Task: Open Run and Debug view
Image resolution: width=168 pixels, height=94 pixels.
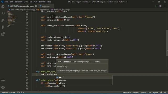Action: click(x=3, y=20)
